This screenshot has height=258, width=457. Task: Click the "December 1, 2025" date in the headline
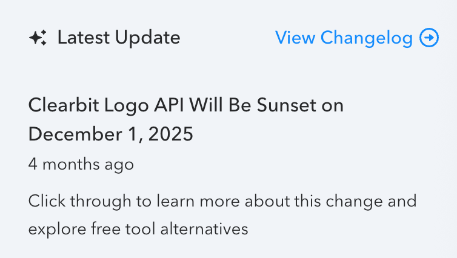coord(111,134)
